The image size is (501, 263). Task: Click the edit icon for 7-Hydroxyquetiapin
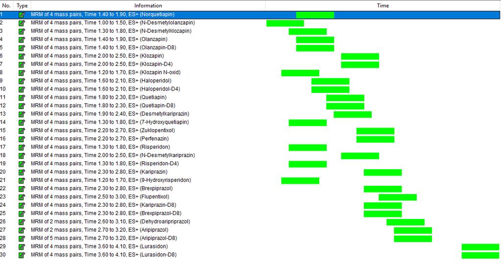pos(22,122)
